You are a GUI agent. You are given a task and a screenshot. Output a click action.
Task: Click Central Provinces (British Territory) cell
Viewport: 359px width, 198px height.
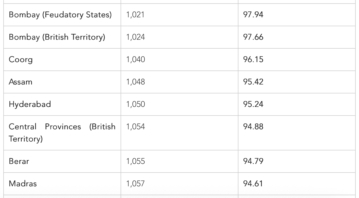click(62, 133)
